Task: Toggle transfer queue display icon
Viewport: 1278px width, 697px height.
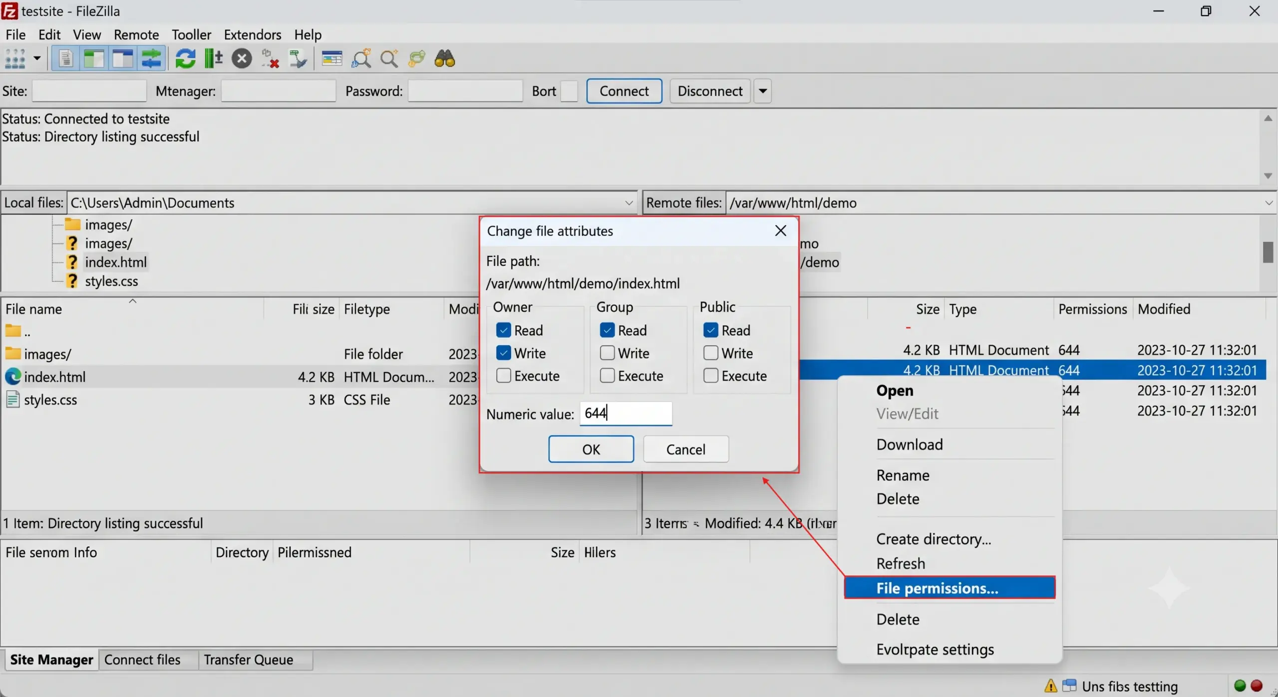Action: (151, 58)
